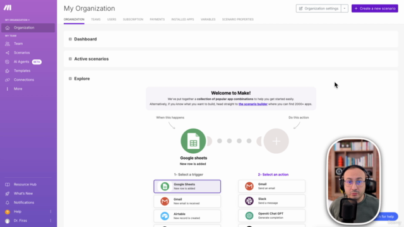Click the Gmail icon in New email received card
Viewport: 404px width, 227px height.
click(x=165, y=201)
